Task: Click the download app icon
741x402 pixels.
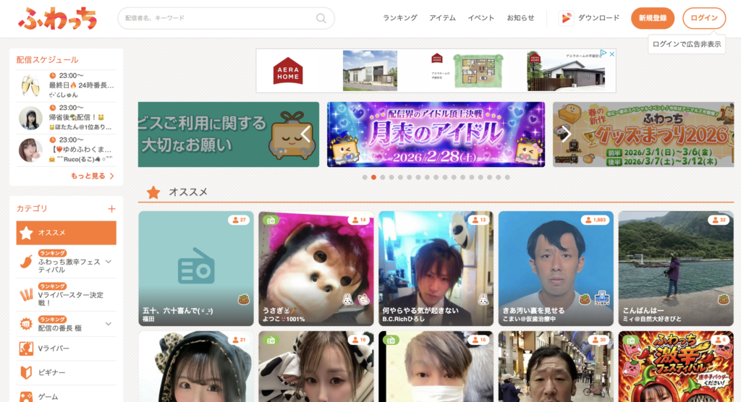Action: pyautogui.click(x=567, y=18)
